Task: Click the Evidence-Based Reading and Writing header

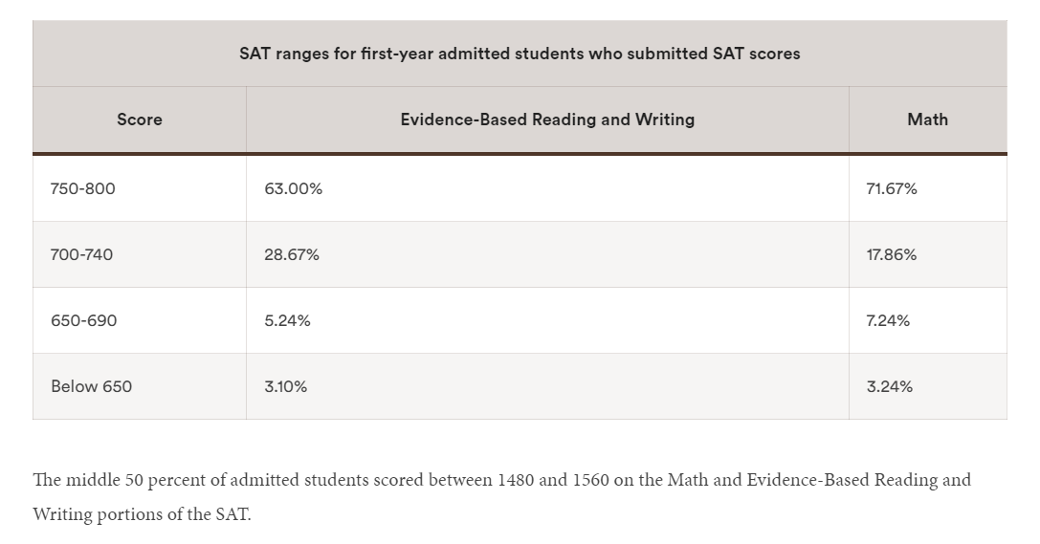Action: coord(547,120)
